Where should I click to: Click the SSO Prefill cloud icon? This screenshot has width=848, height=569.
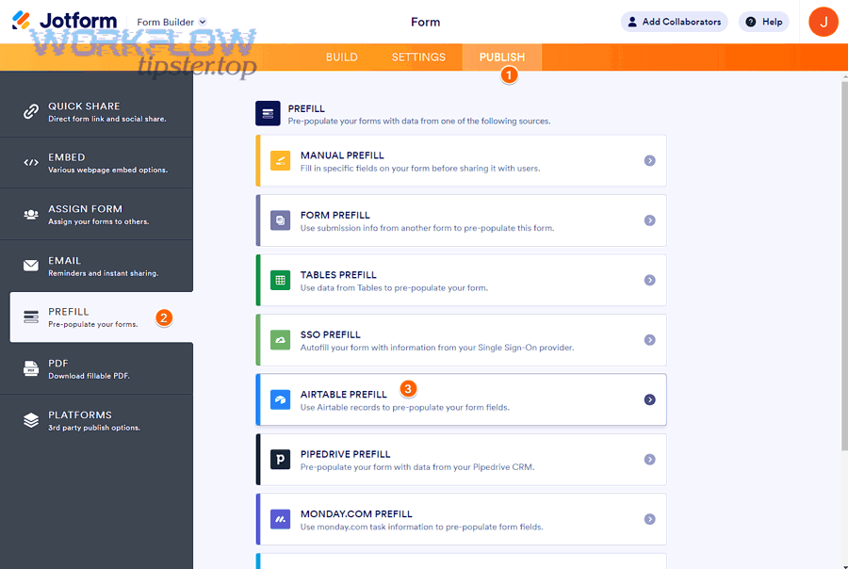click(x=279, y=340)
